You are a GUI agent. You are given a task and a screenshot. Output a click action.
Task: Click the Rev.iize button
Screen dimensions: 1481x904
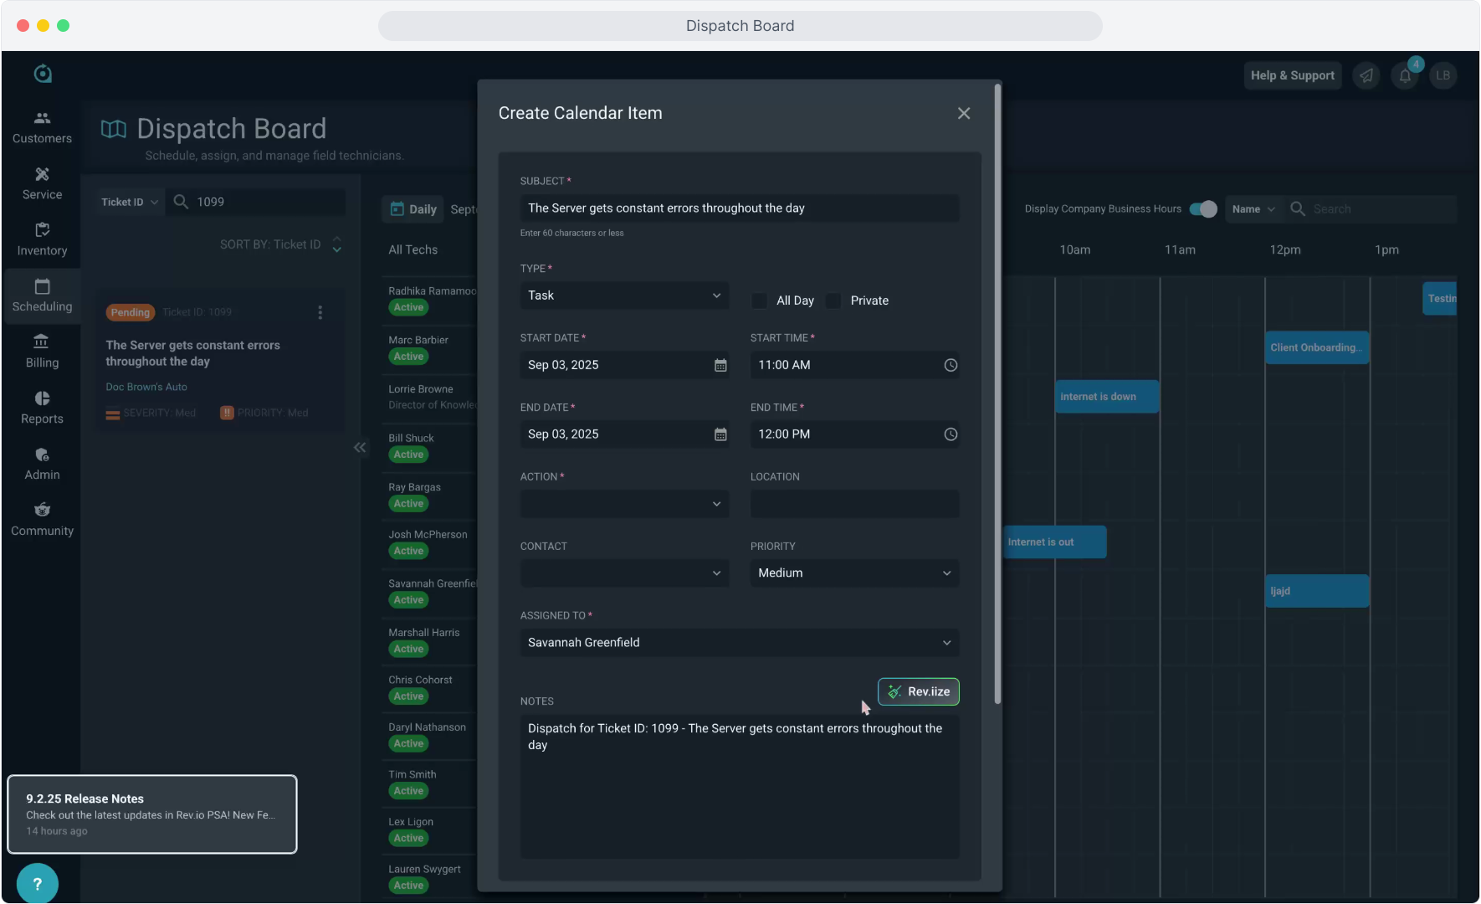[x=918, y=691]
